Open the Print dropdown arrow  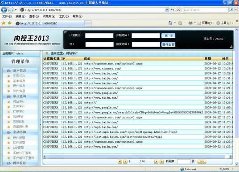(x=195, y=23)
